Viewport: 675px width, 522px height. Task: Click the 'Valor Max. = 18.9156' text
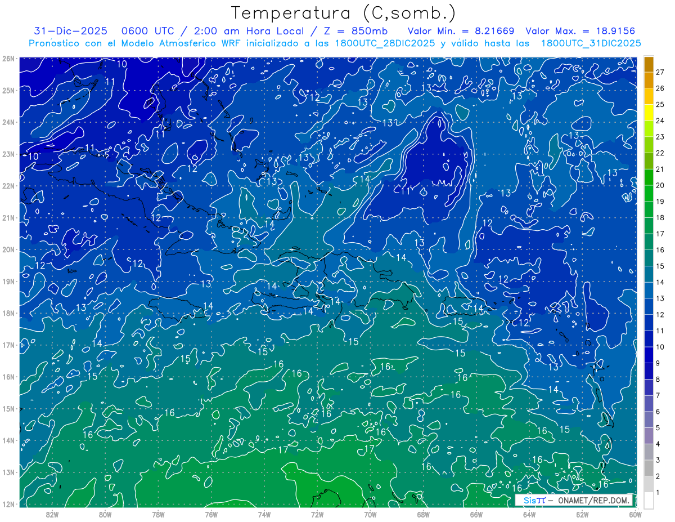click(x=580, y=31)
